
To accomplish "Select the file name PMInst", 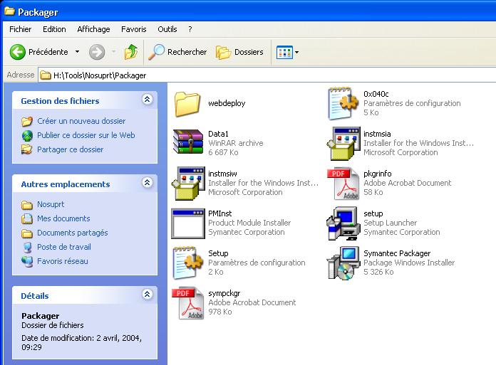I will coord(219,213).
